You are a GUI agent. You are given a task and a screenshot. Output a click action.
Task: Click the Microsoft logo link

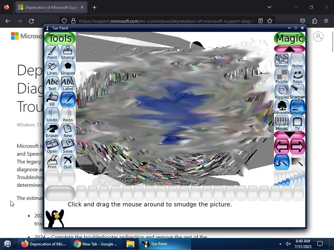pos(27,36)
